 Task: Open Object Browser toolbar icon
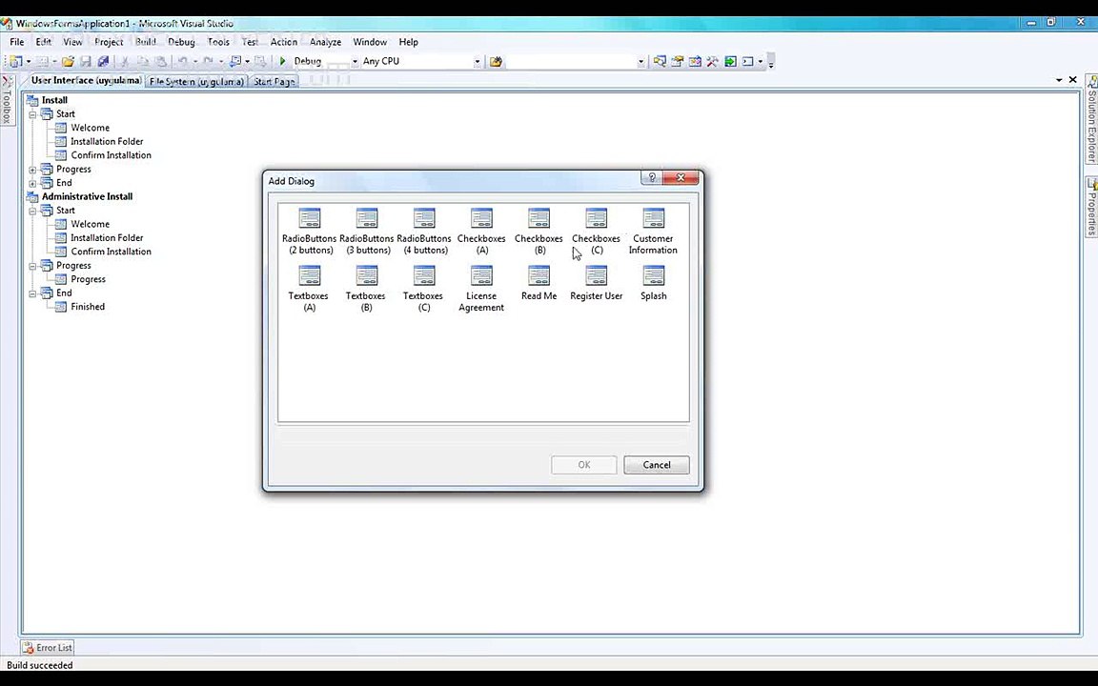pos(695,62)
